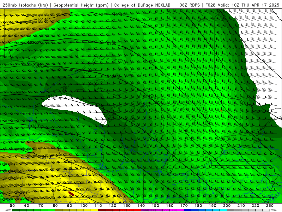Click the '06Z RDPS' model run label
This screenshot has height=212, width=282.
(189, 5)
